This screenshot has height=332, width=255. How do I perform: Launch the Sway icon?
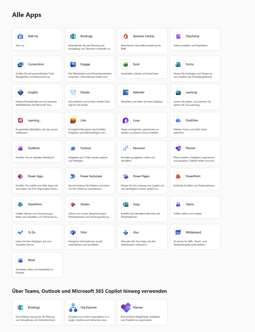(126, 205)
